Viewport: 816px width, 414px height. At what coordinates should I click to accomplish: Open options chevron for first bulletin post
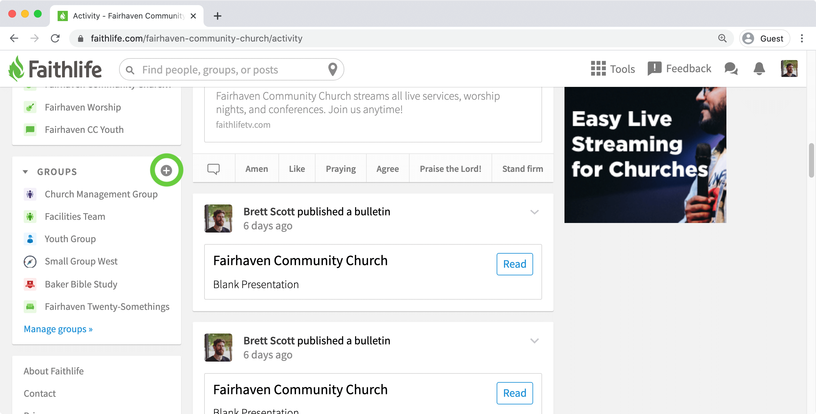[534, 212]
